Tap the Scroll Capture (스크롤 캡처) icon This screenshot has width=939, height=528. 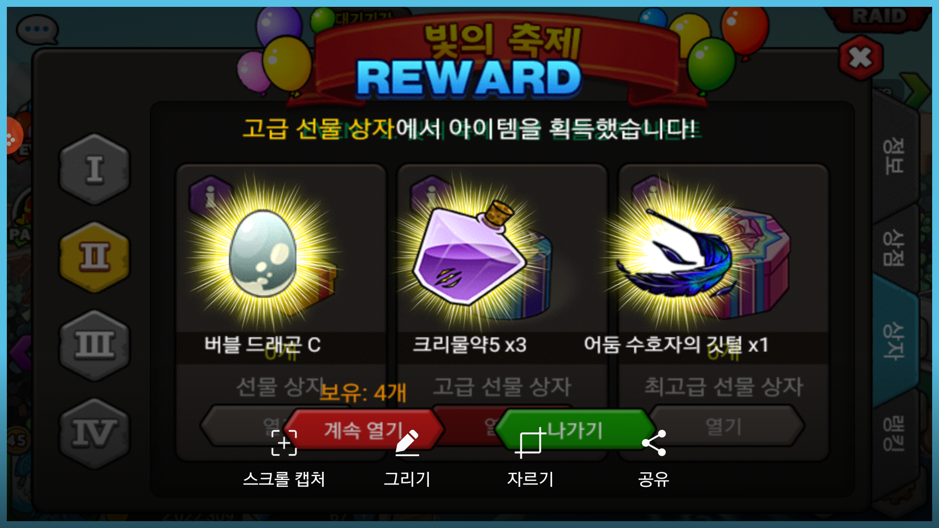(284, 443)
